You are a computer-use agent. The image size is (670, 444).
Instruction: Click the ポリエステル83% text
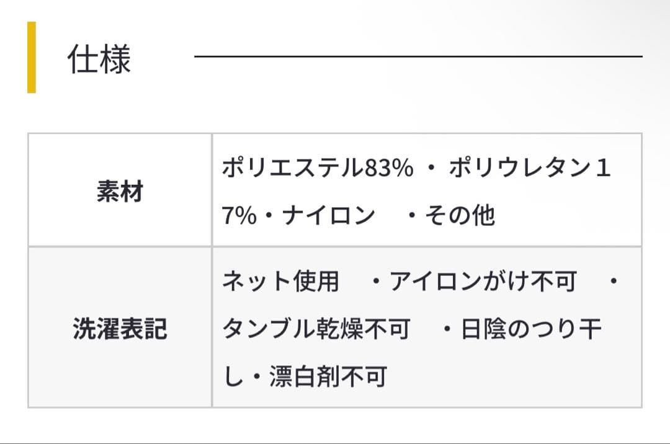[x=318, y=168]
